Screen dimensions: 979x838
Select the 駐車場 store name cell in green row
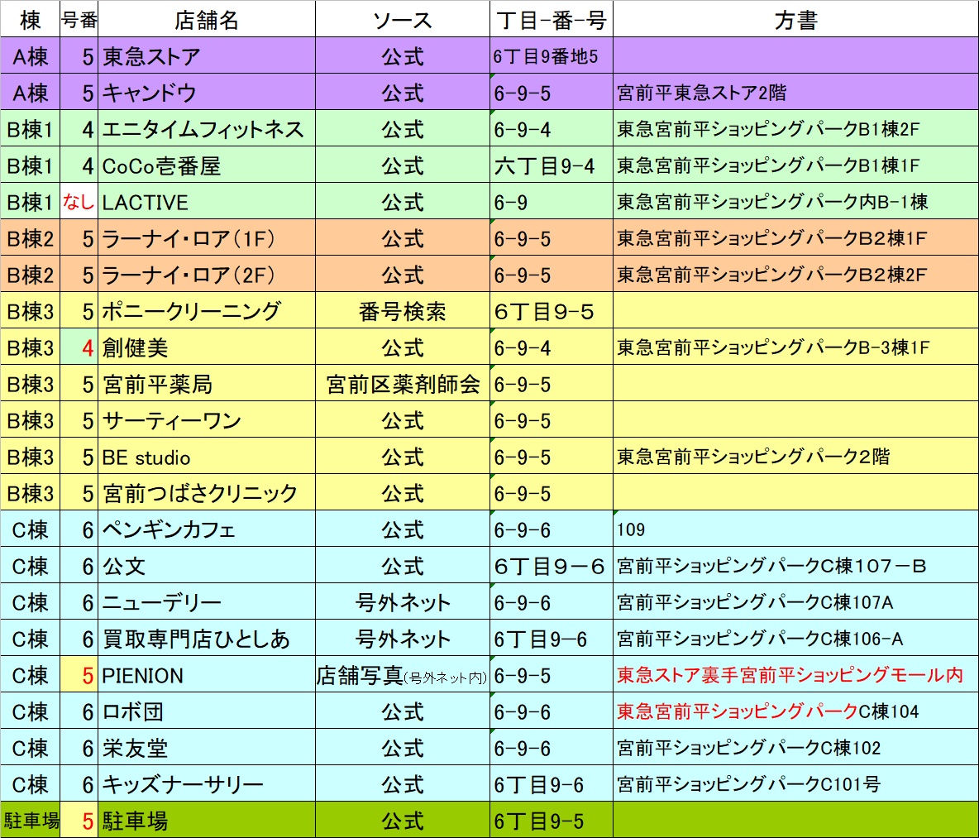[x=207, y=819]
